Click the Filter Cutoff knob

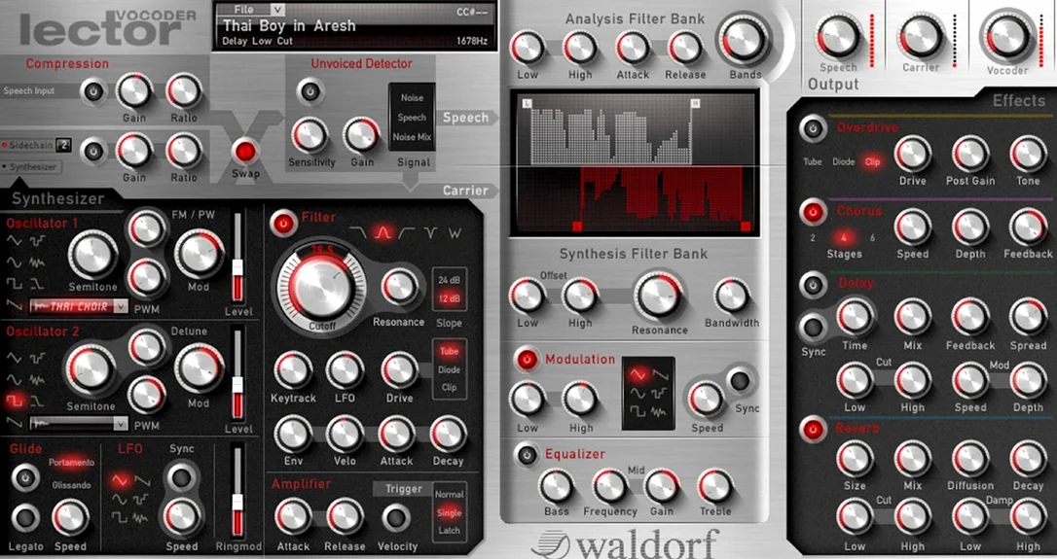(321, 286)
